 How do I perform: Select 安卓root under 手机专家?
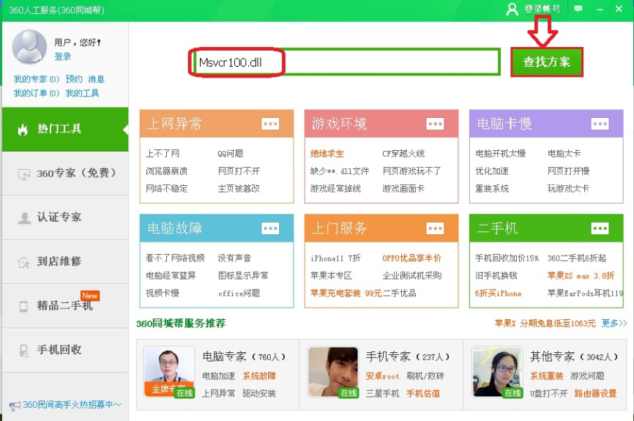pos(382,376)
